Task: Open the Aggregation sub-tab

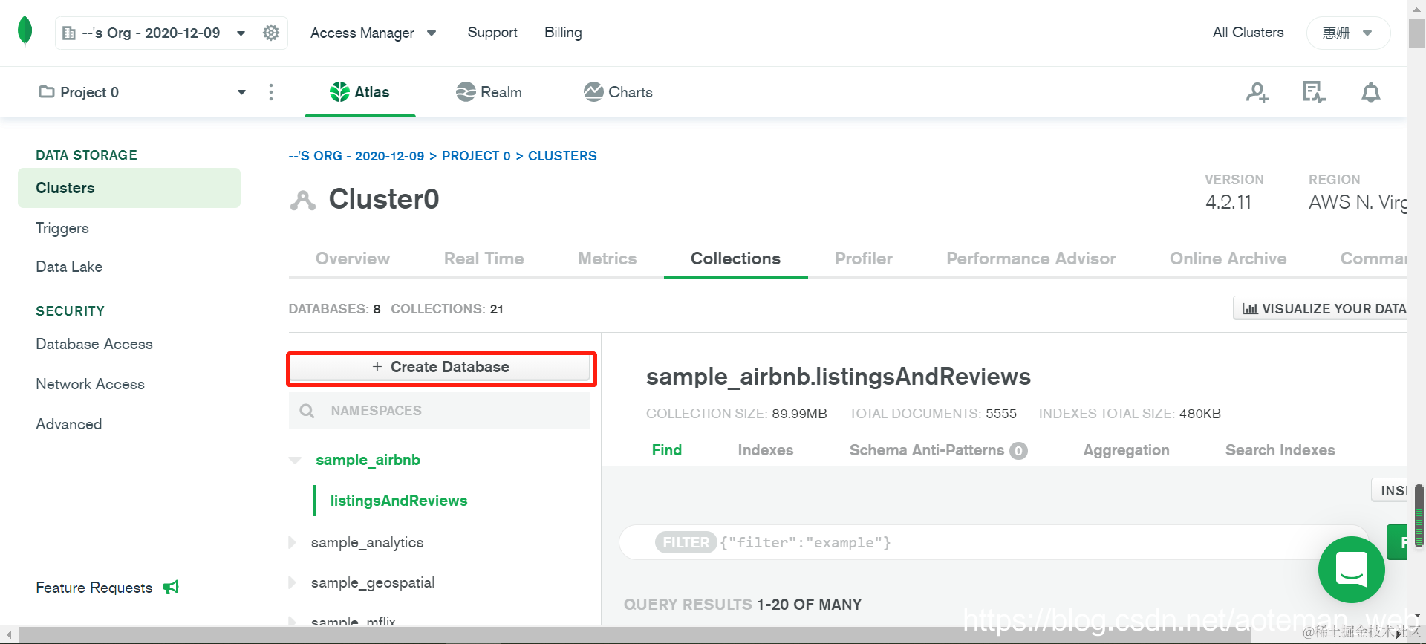Action: 1126,450
